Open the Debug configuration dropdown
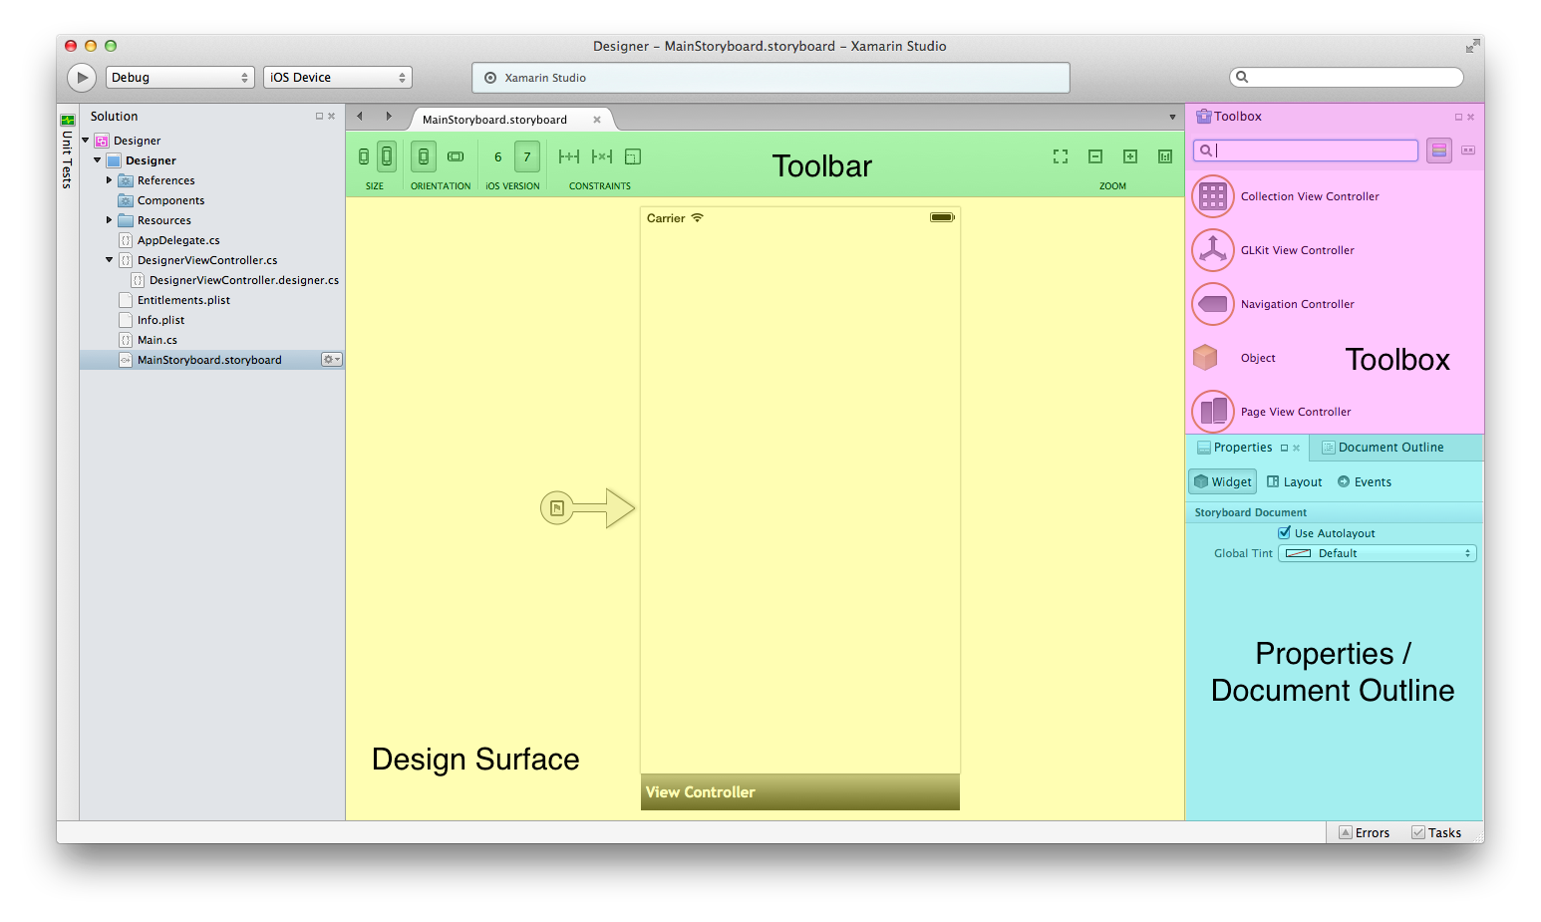The width and height of the screenshot is (1541, 922). coord(179,78)
